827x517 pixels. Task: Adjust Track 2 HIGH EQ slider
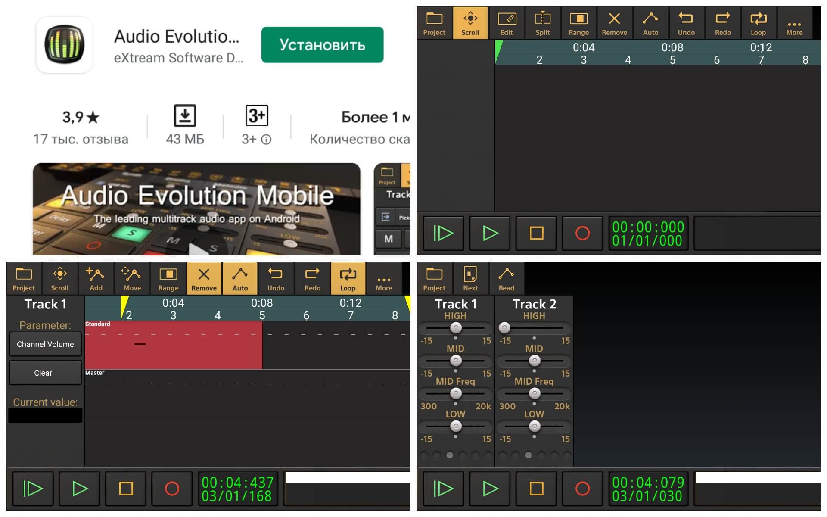click(x=535, y=328)
